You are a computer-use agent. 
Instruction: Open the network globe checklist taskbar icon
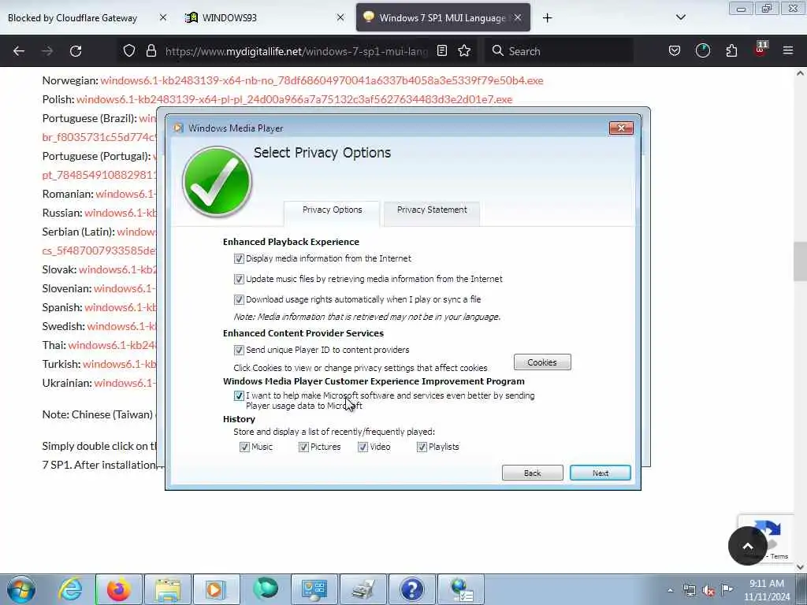[460, 589]
